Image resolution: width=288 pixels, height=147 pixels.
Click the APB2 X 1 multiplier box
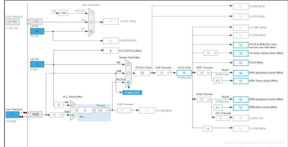[x=218, y=107]
